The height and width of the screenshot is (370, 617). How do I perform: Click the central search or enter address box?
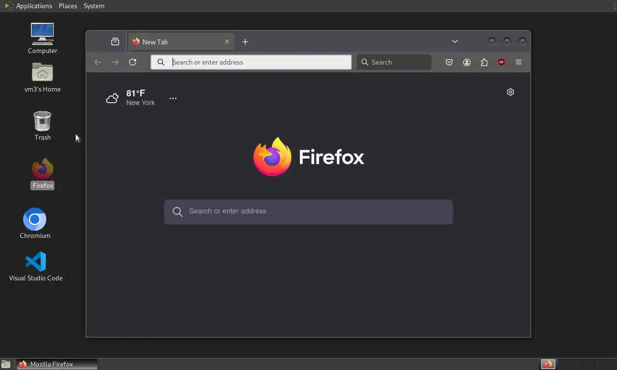point(308,212)
